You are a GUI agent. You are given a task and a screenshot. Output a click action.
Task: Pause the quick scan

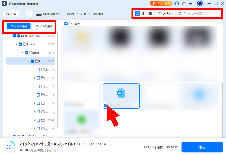21,150
